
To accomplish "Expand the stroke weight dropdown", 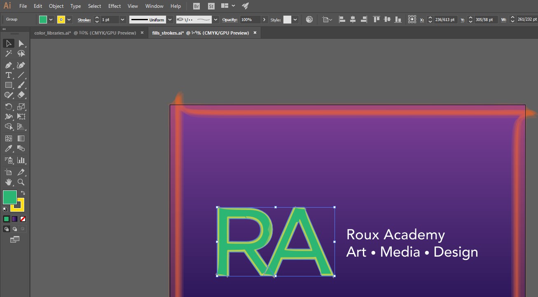I will click(122, 19).
